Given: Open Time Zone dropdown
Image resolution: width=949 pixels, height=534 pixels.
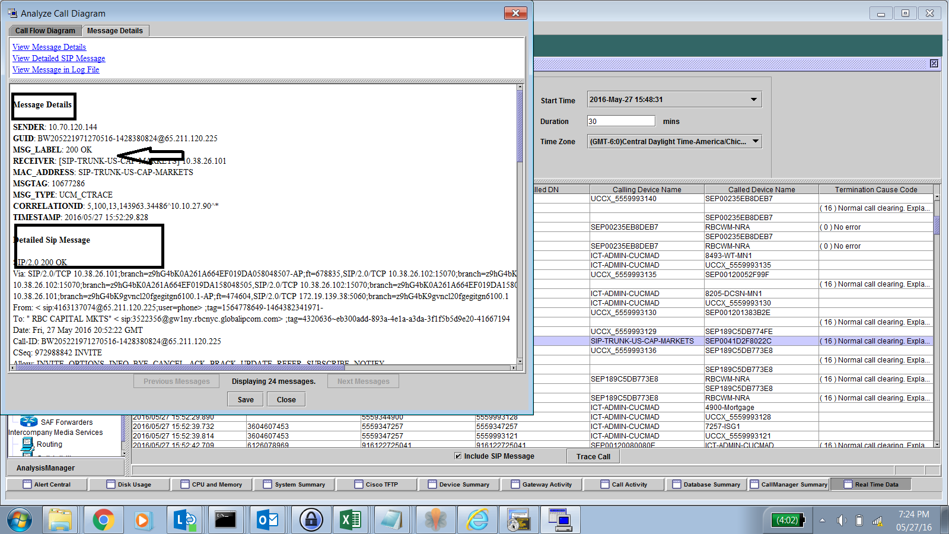Looking at the screenshot, I should point(756,141).
